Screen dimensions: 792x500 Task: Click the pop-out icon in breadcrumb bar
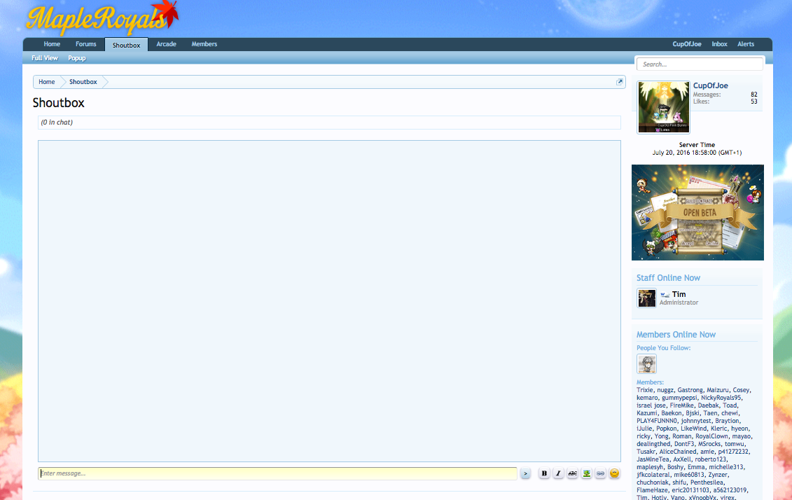(x=619, y=82)
